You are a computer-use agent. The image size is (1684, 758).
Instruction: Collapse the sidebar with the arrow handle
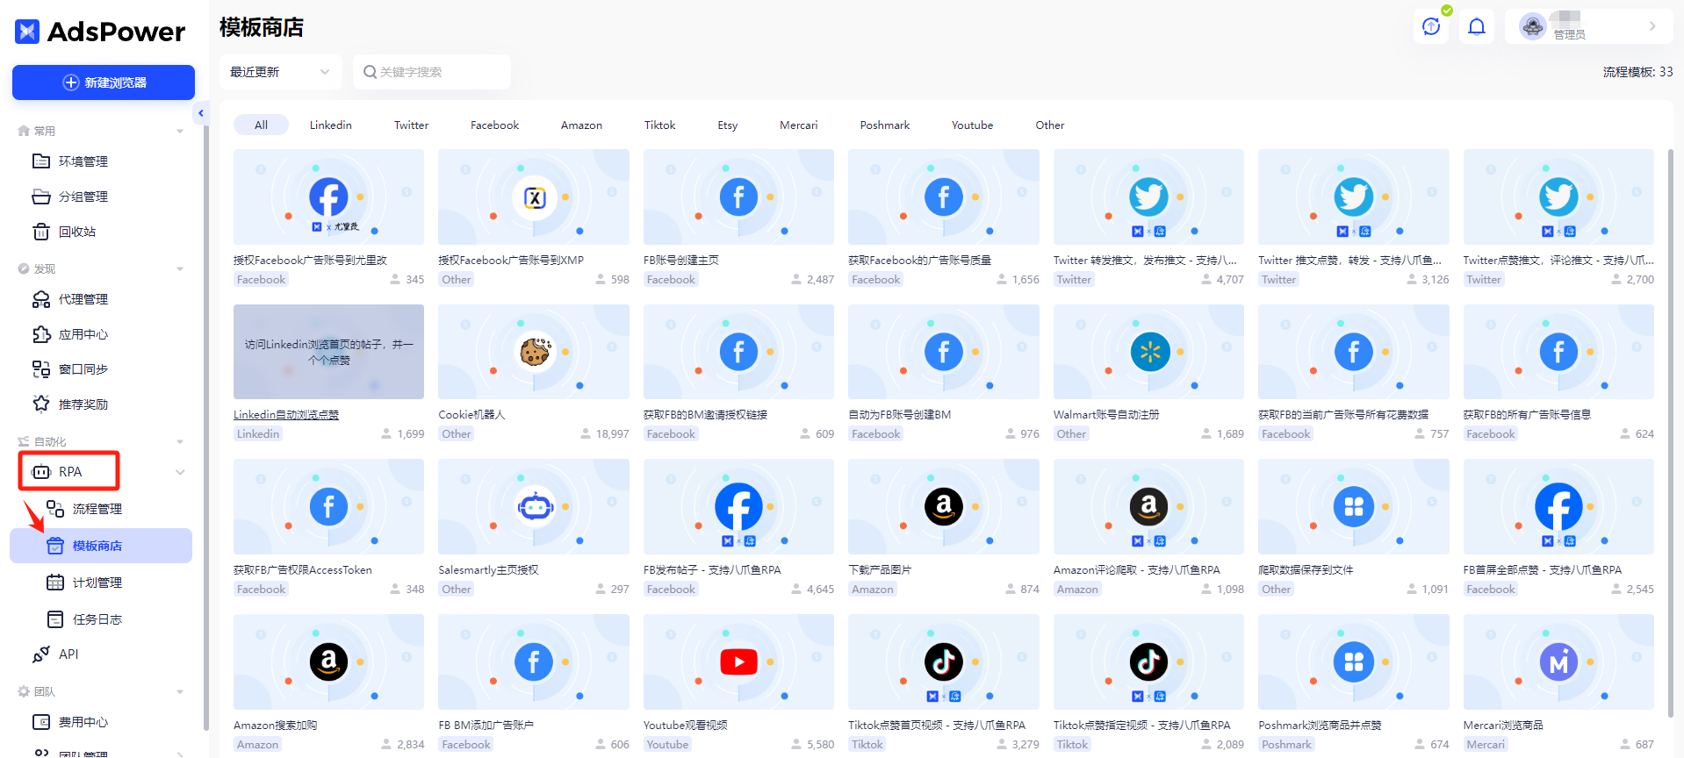[x=201, y=113]
